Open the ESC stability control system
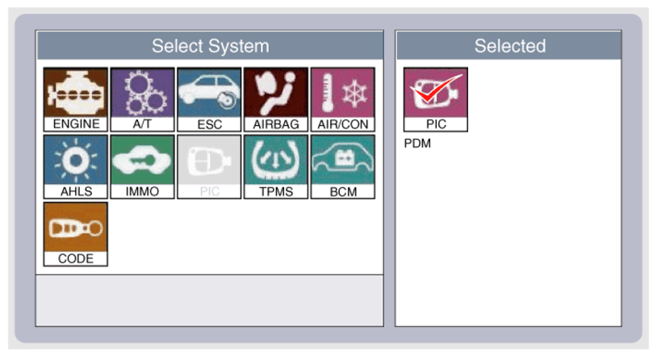Image resolution: width=657 pixels, height=357 pixels. [x=209, y=99]
